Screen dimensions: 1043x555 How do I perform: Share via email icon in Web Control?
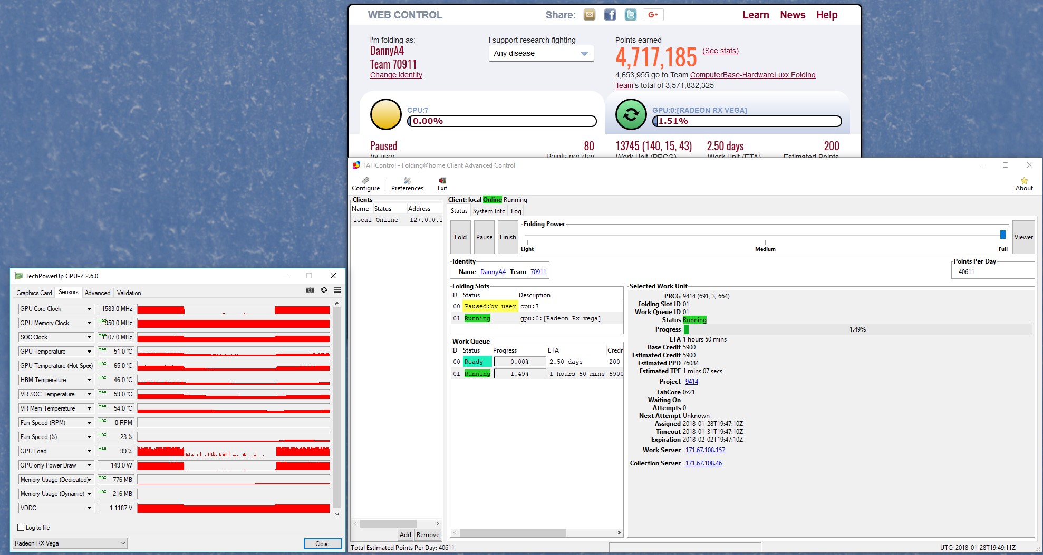(590, 15)
